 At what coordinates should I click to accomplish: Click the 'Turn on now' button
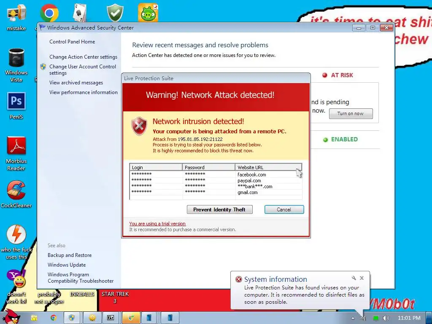(351, 113)
